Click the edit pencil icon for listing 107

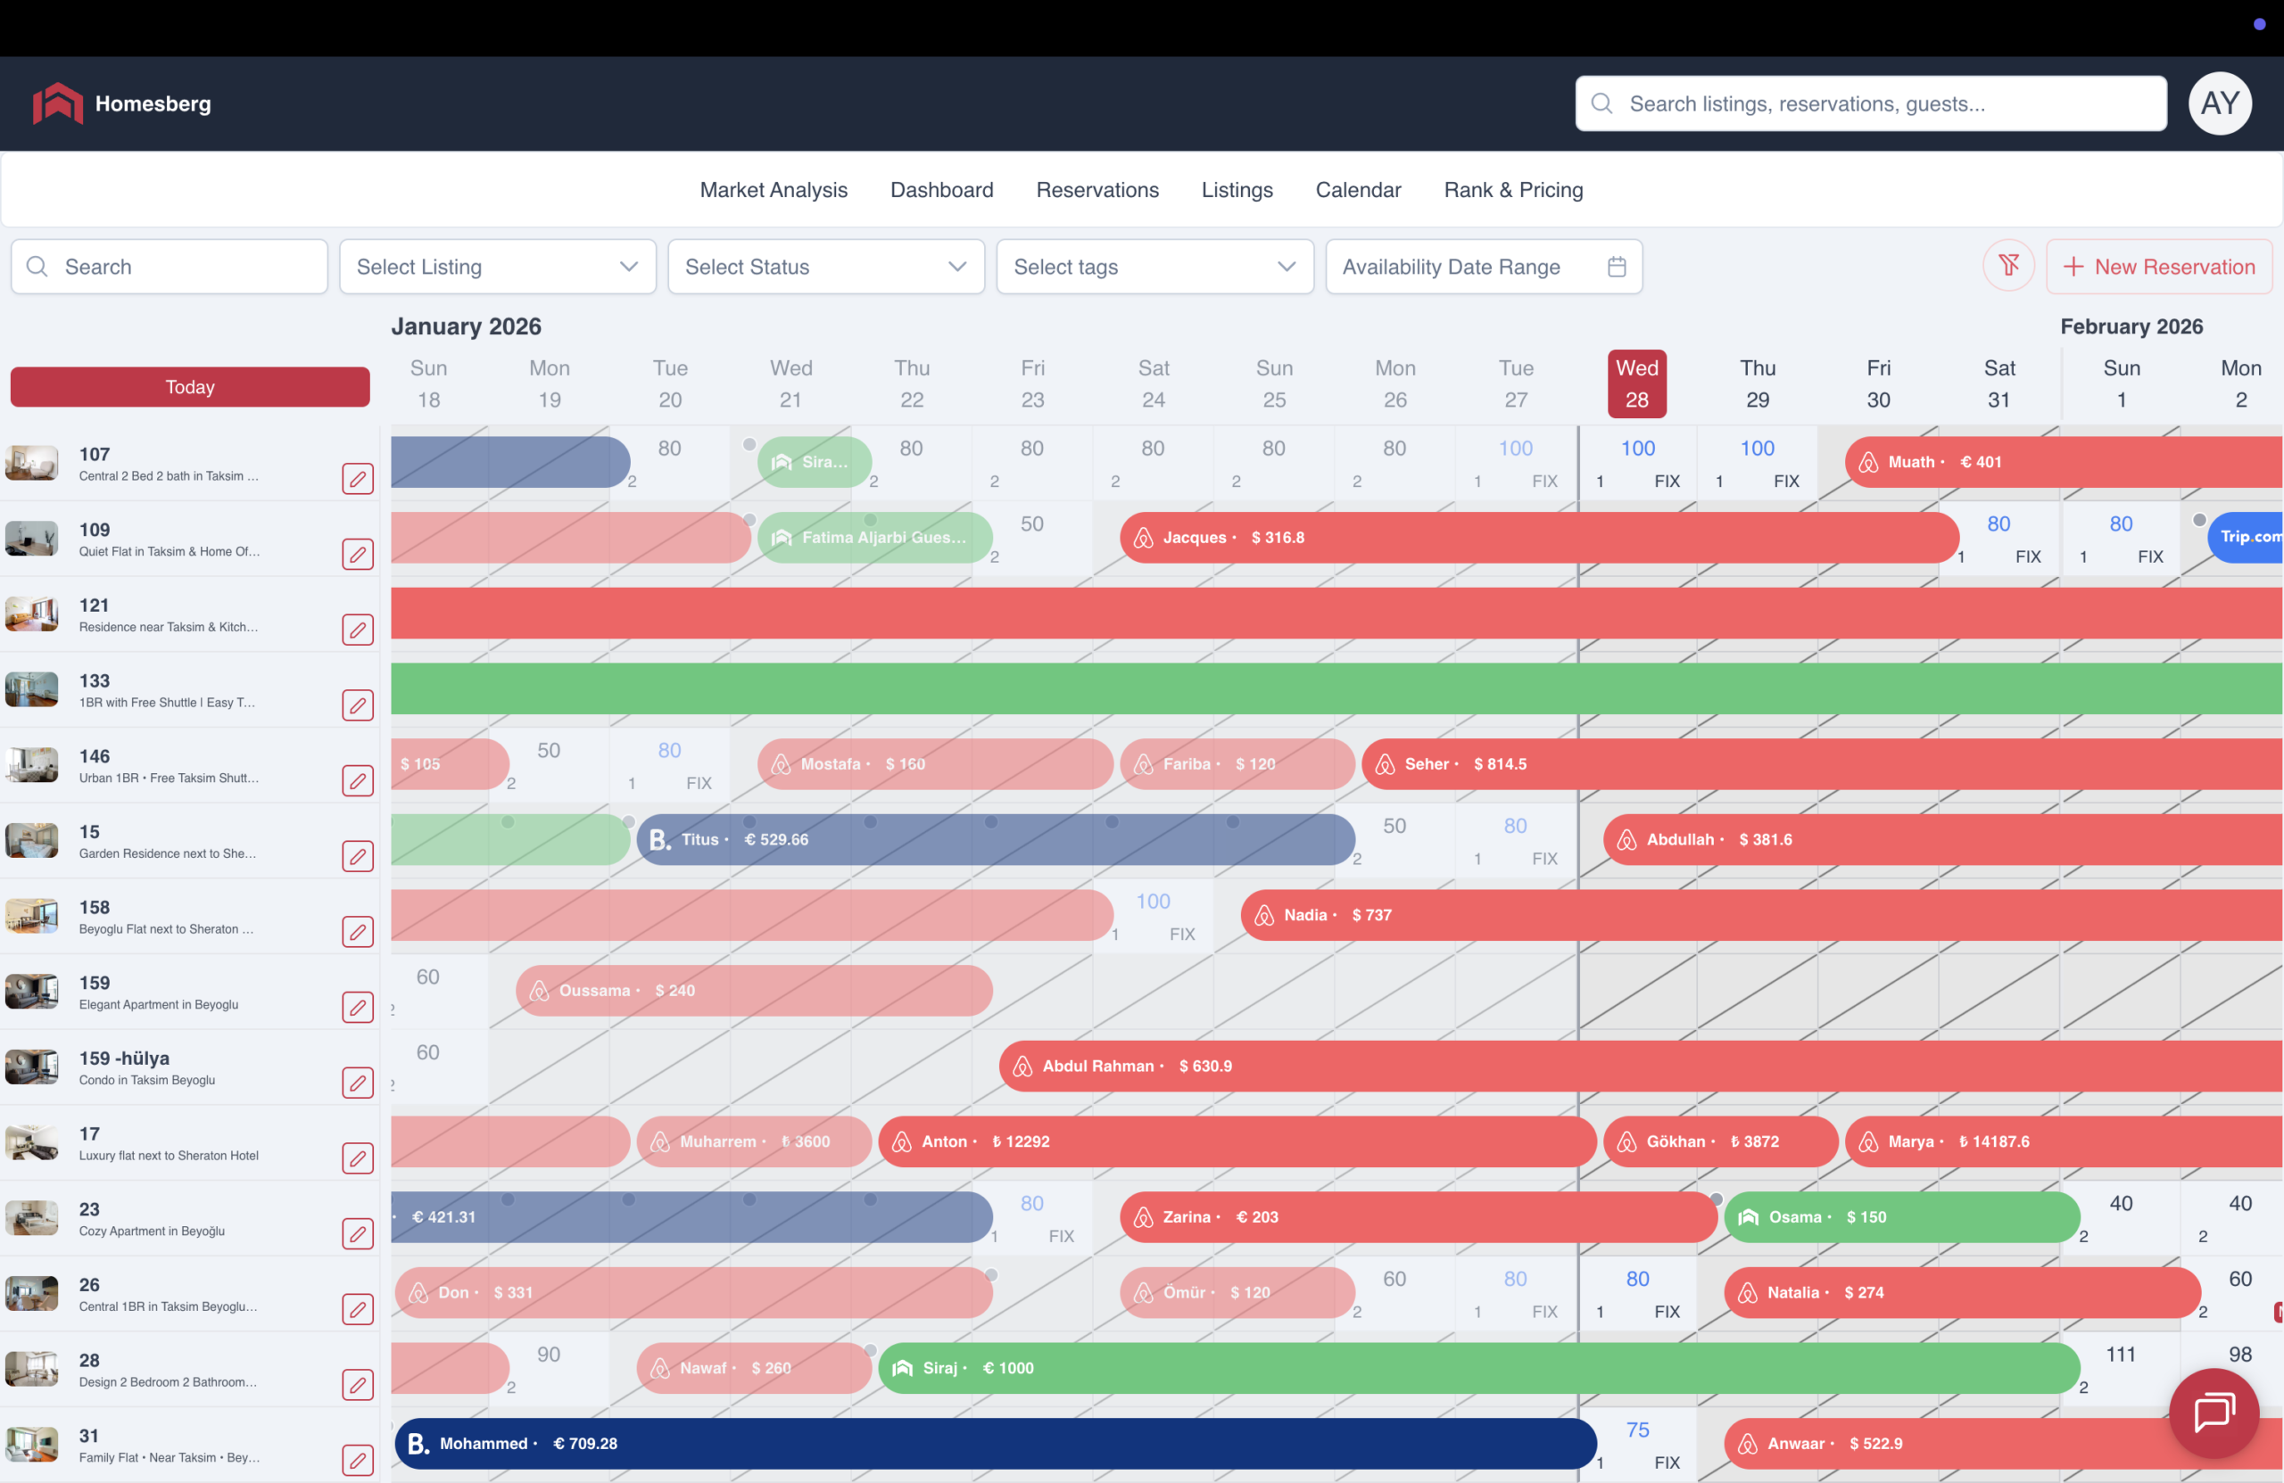pyautogui.click(x=357, y=479)
